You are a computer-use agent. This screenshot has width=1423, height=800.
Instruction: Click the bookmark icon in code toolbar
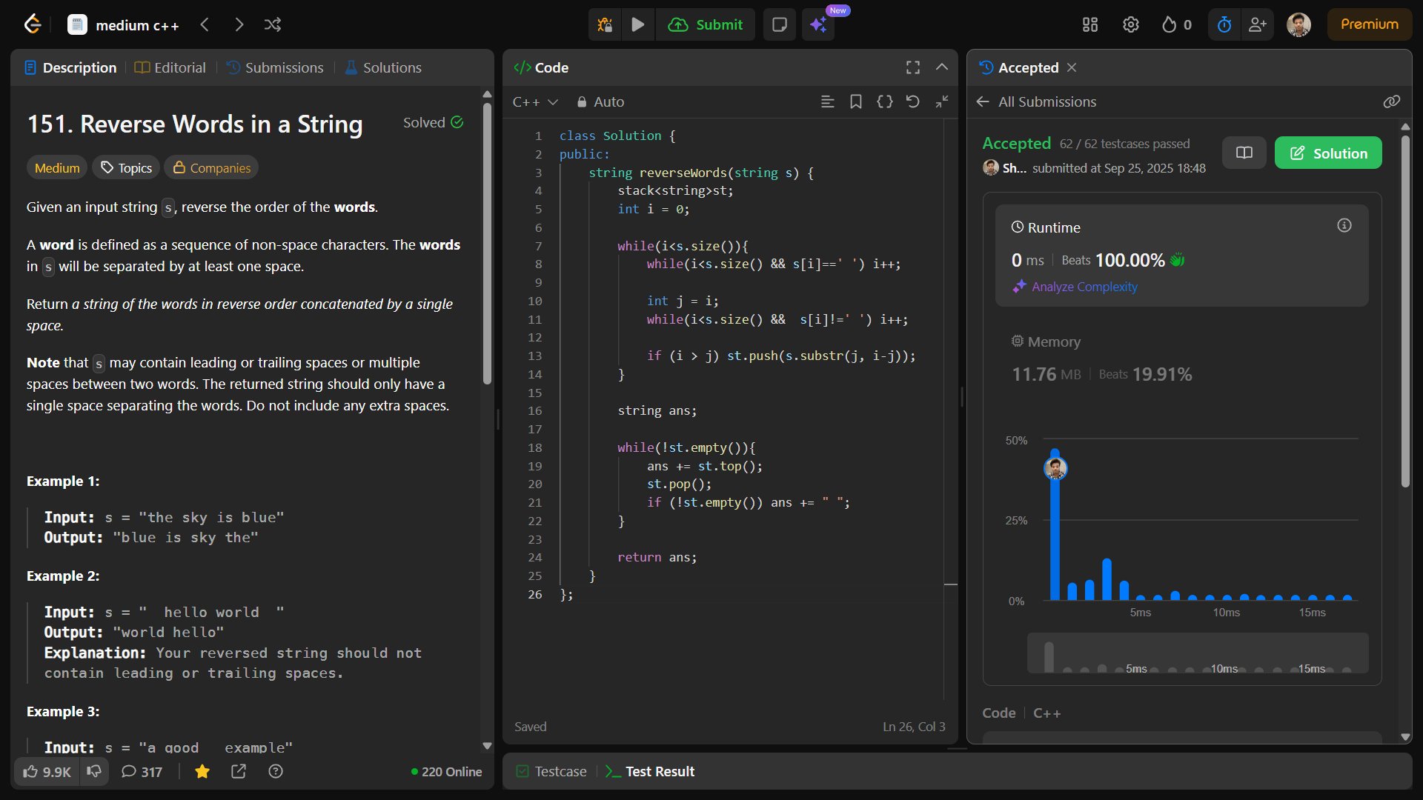tap(855, 101)
